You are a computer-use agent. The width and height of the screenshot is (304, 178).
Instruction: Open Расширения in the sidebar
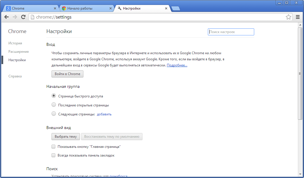[19, 52]
